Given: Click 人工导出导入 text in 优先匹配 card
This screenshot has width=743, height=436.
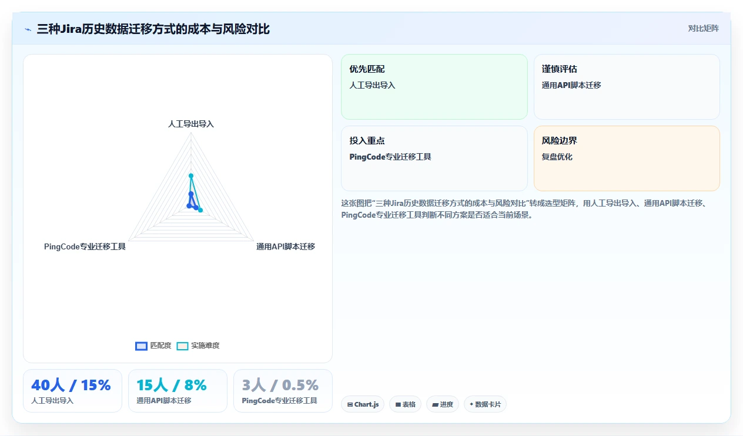Looking at the screenshot, I should [372, 85].
